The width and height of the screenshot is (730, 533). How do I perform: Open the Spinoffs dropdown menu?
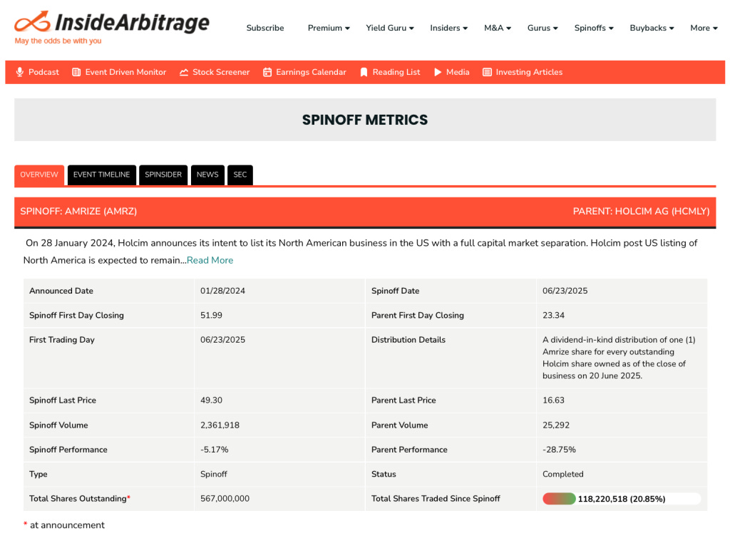click(594, 28)
